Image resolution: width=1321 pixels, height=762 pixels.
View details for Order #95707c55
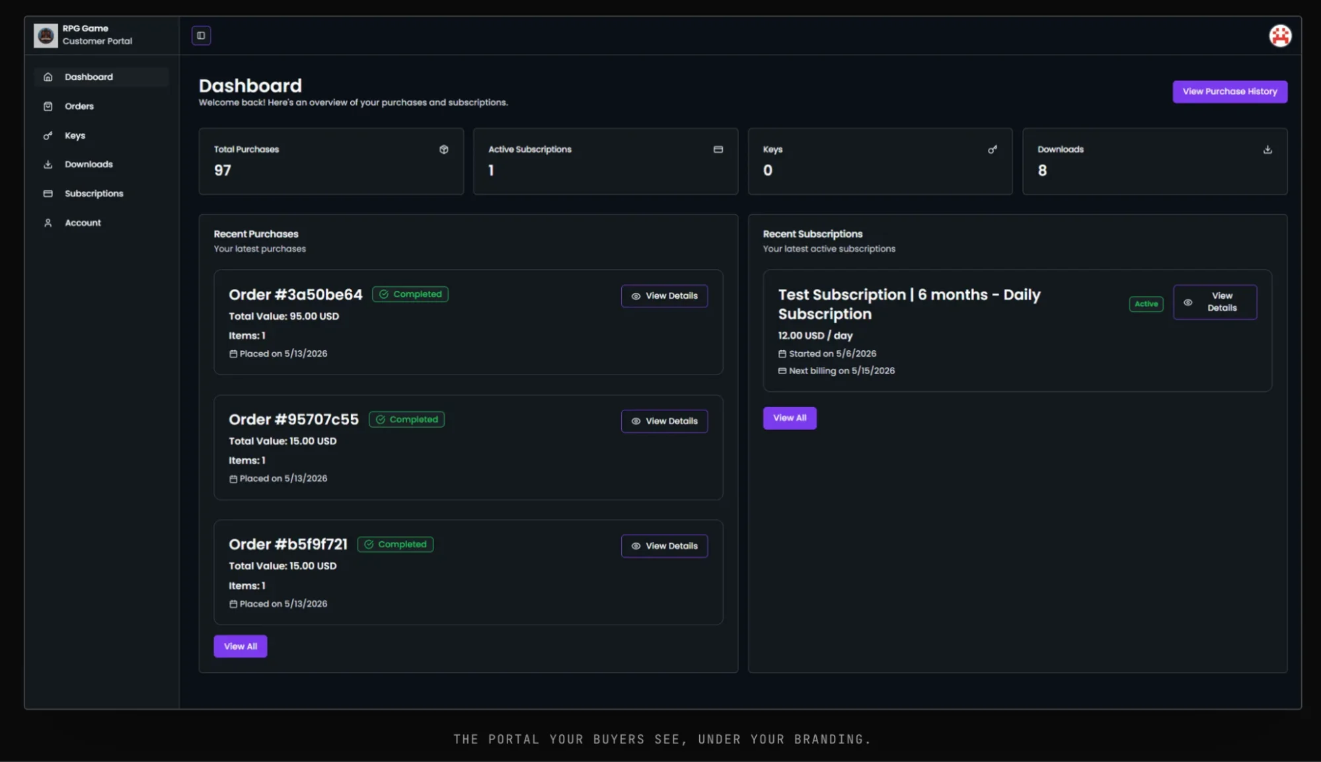(664, 421)
